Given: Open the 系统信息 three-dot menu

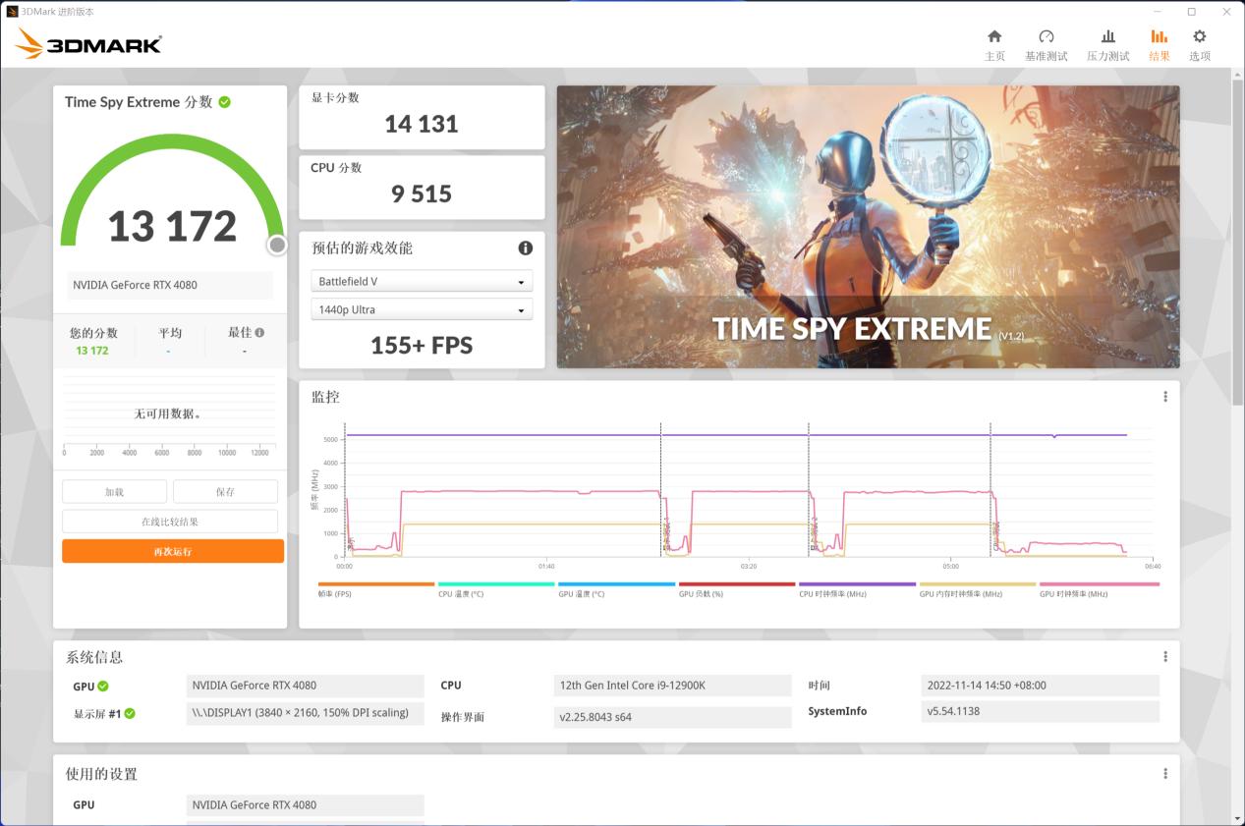Looking at the screenshot, I should [x=1164, y=656].
